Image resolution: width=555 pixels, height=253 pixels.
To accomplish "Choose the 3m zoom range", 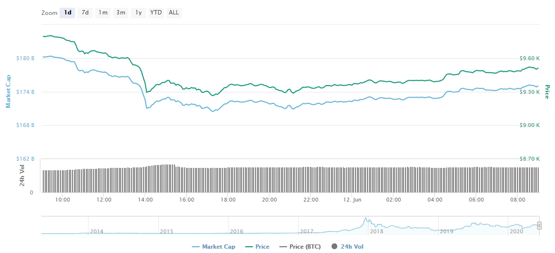I will (121, 13).
